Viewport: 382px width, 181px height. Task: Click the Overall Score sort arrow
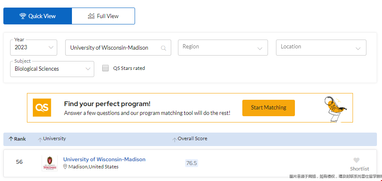click(x=174, y=139)
